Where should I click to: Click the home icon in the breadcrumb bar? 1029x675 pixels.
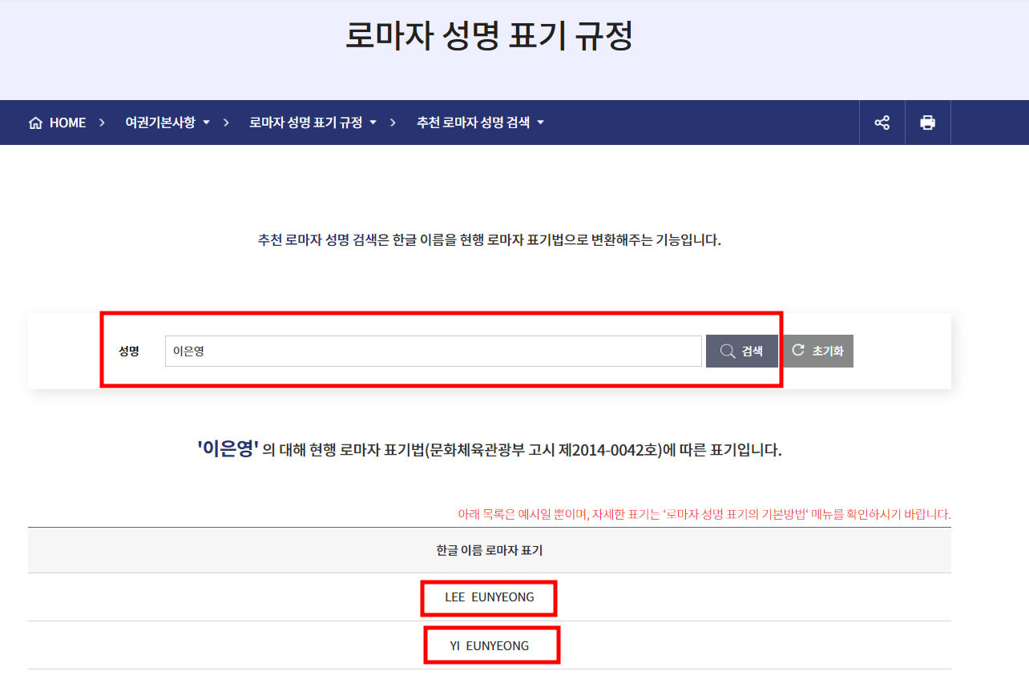coord(34,122)
